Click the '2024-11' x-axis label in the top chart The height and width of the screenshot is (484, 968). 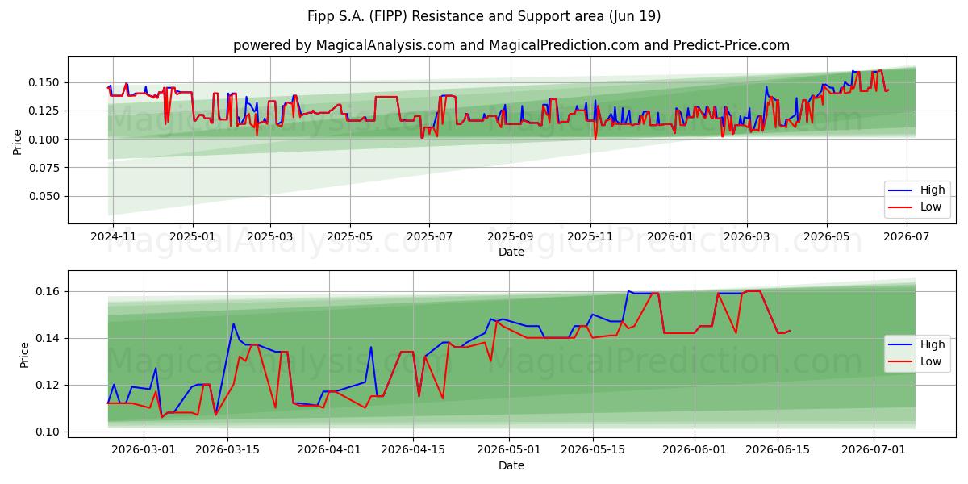pos(112,236)
